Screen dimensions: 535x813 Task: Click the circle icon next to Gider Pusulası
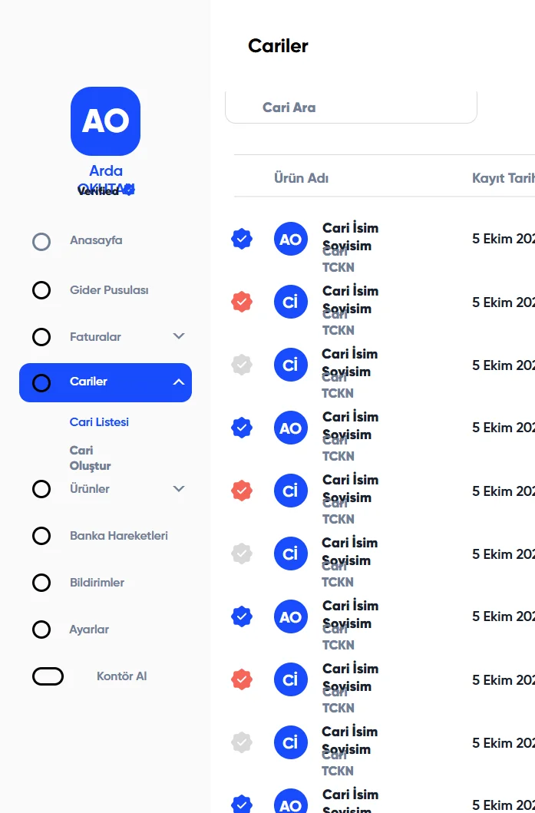click(41, 290)
